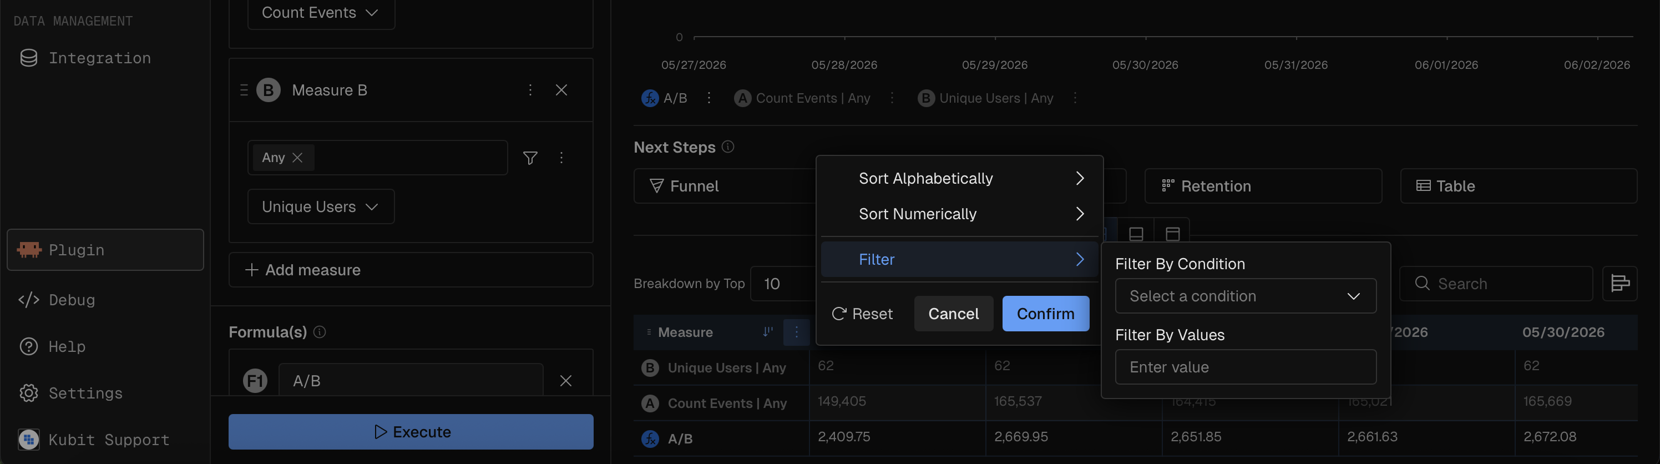Expand the Sort Alphabetically submenu

click(x=959, y=179)
